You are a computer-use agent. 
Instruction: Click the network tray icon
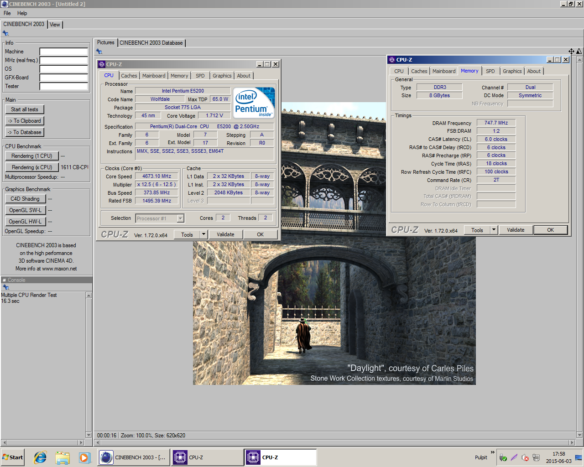pos(536,458)
